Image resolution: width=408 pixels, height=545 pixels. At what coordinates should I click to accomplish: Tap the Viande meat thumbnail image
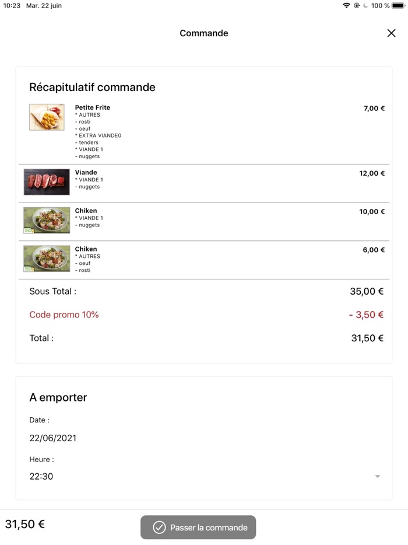tap(47, 182)
